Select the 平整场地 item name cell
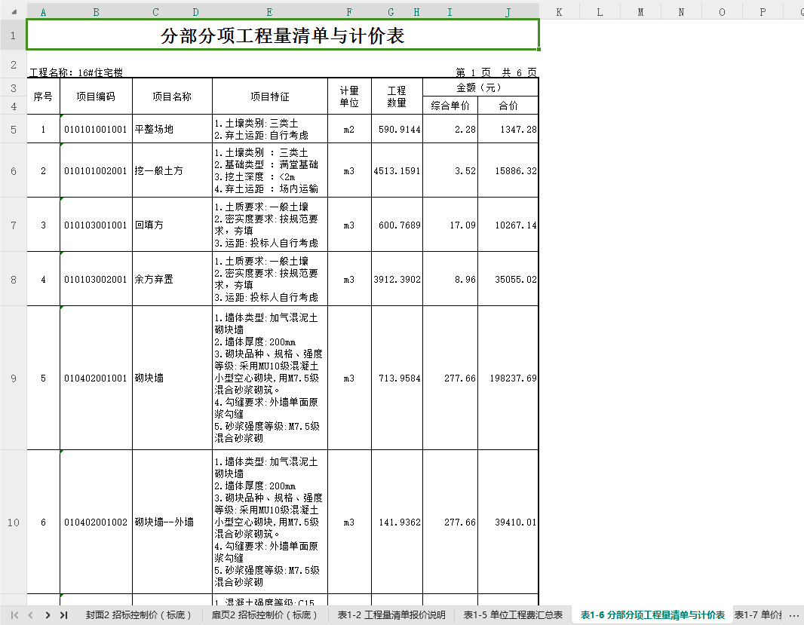This screenshot has height=625, width=804. coord(172,129)
